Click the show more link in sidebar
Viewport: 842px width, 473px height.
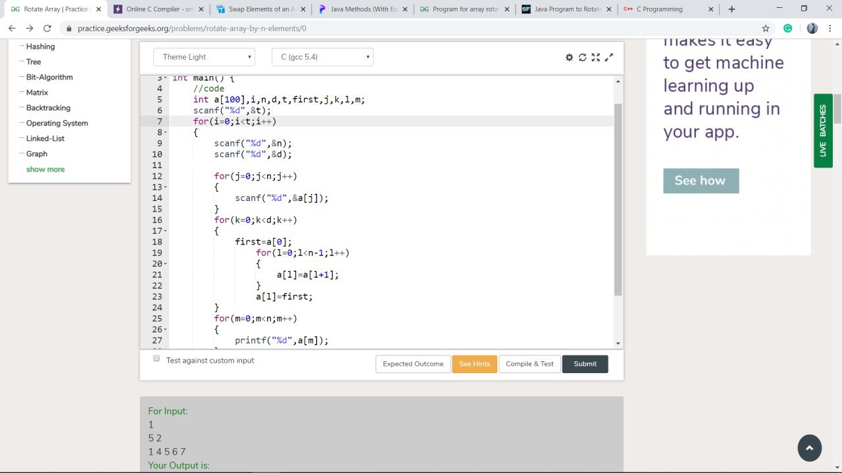(45, 169)
